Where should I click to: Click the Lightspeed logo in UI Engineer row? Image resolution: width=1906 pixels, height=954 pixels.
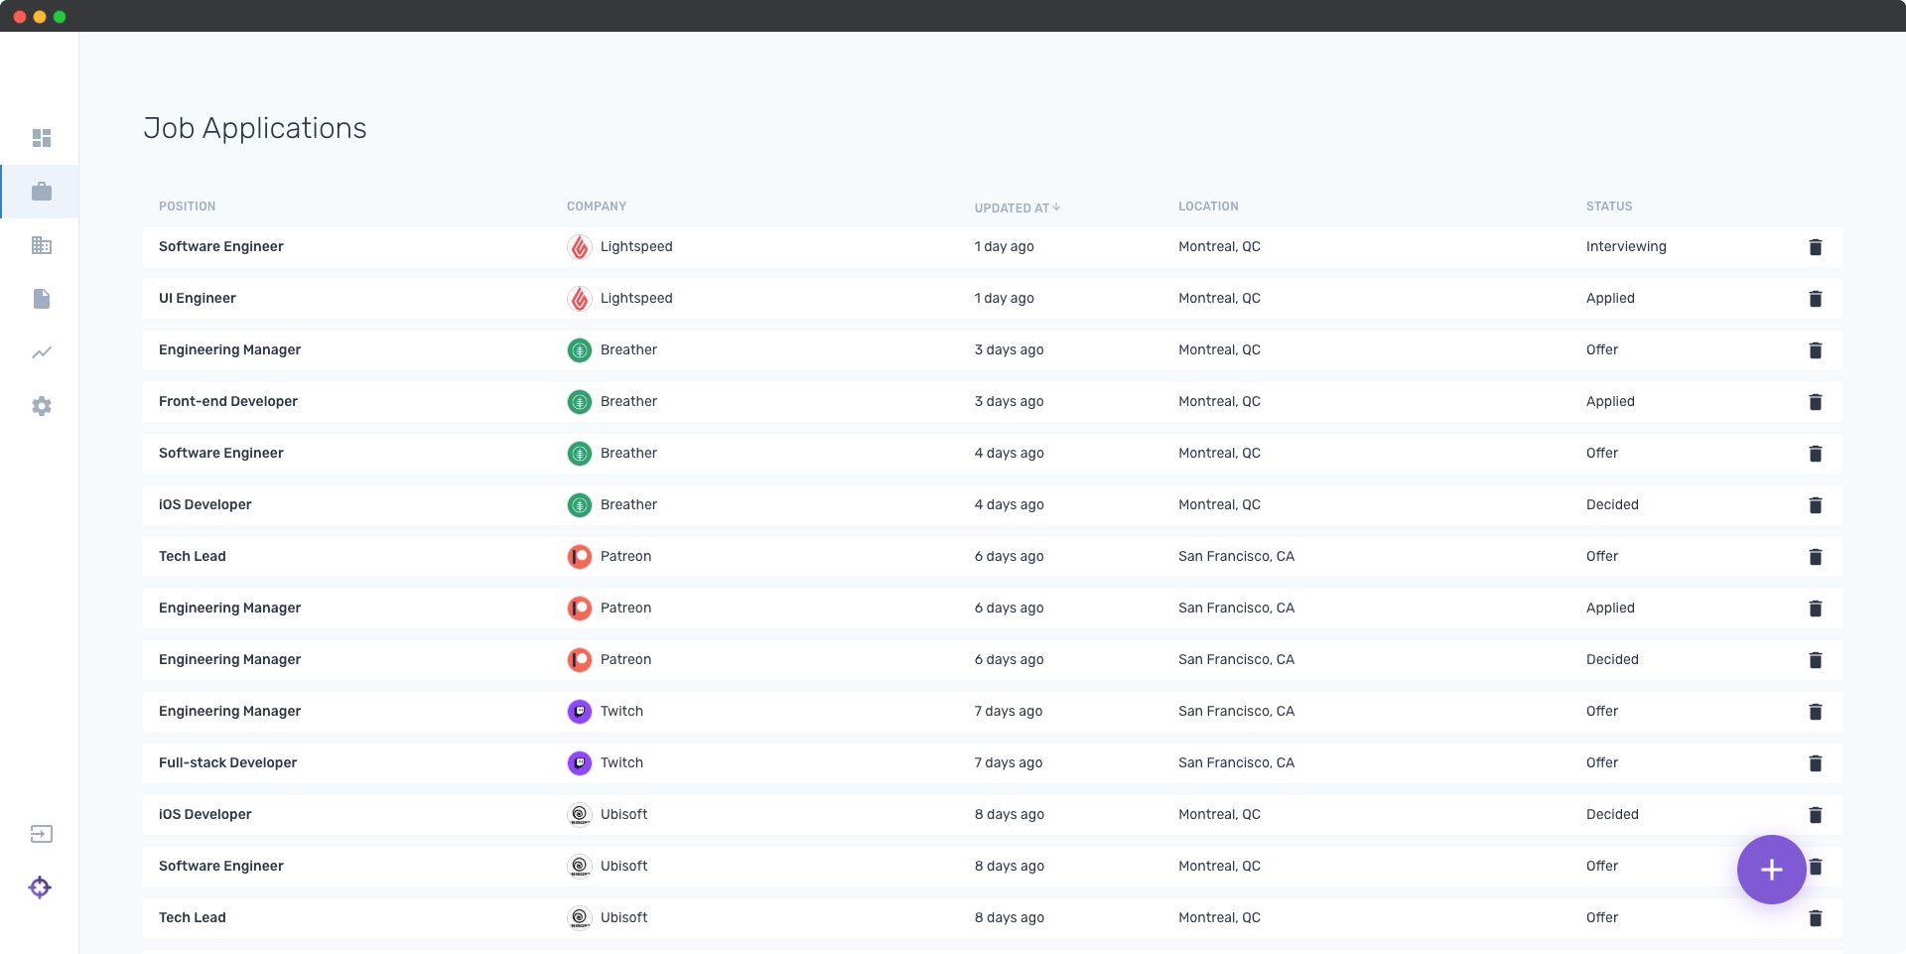click(580, 299)
